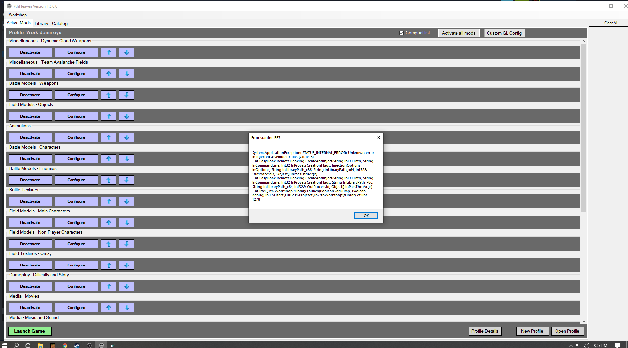Image resolution: width=628 pixels, height=348 pixels.
Task: Move Field Models - Main Characters mod up
Action: click(x=109, y=223)
